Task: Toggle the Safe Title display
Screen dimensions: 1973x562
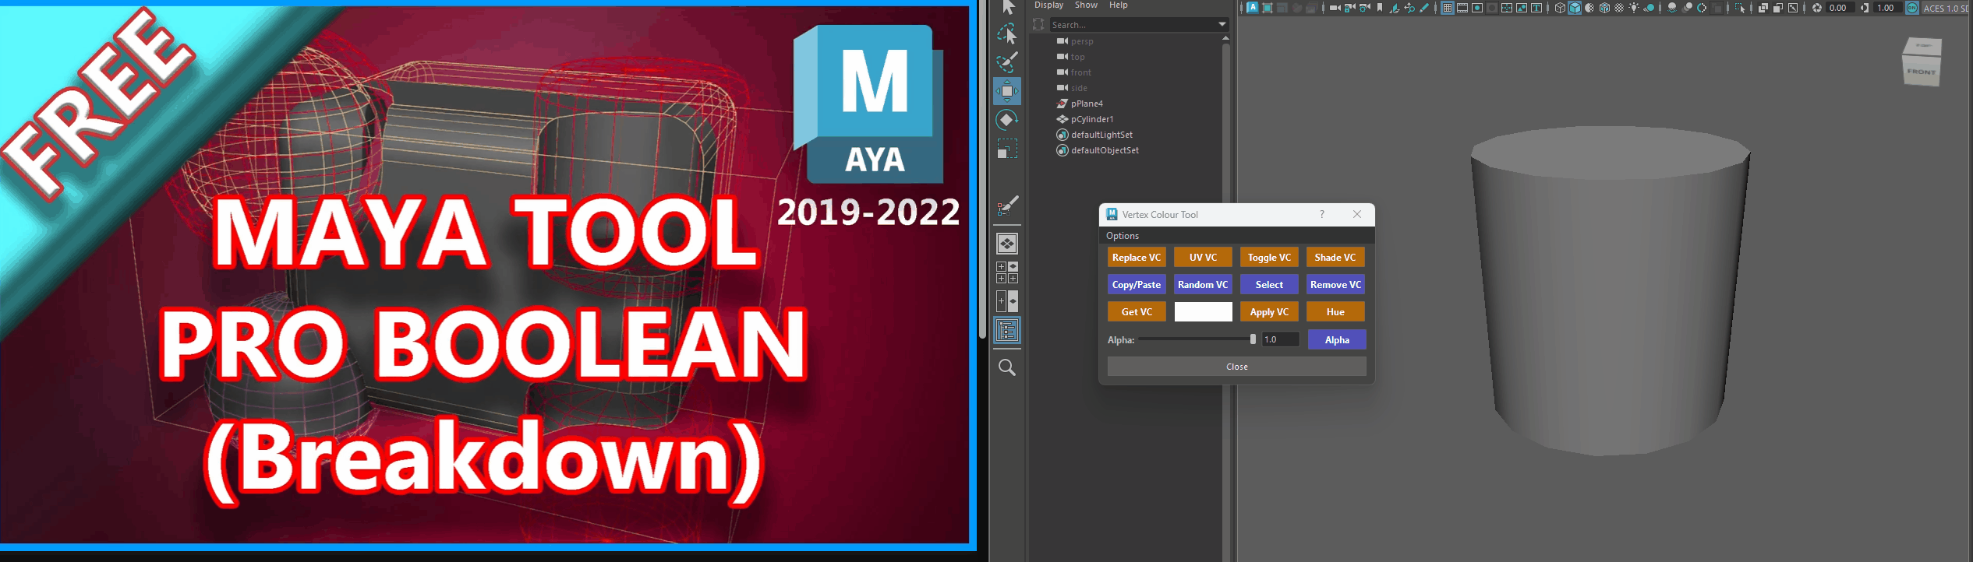Action: (x=1536, y=8)
